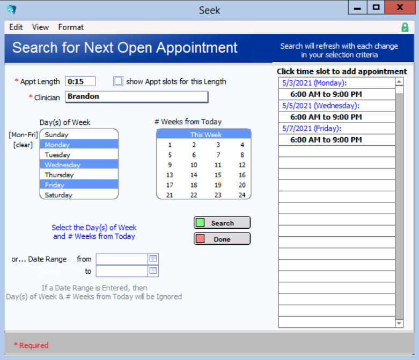
Task: Open the Edit menu
Action: [x=16, y=27]
